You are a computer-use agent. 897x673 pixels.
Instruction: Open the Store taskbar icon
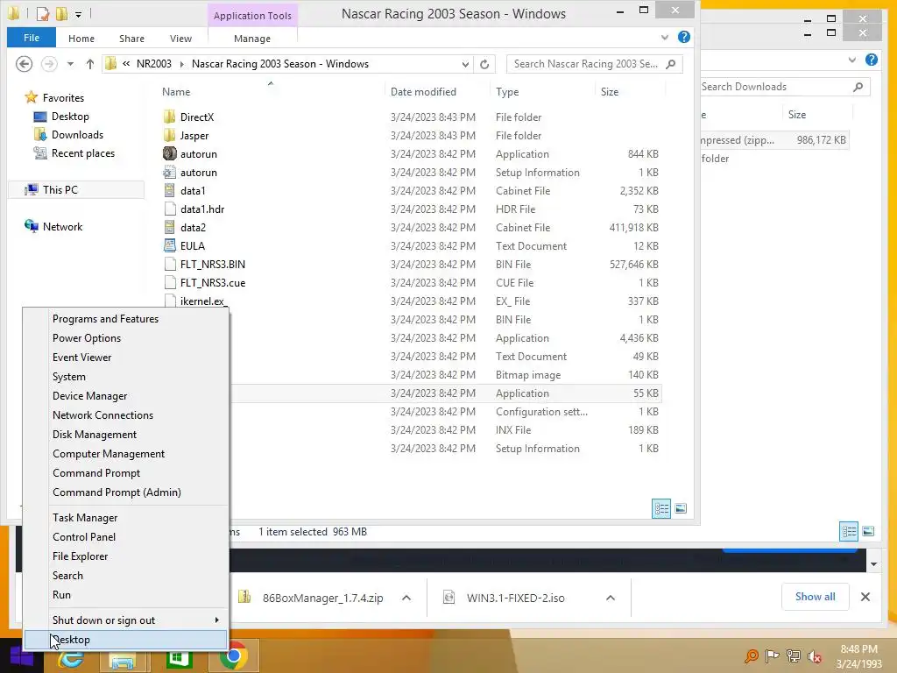click(x=179, y=657)
